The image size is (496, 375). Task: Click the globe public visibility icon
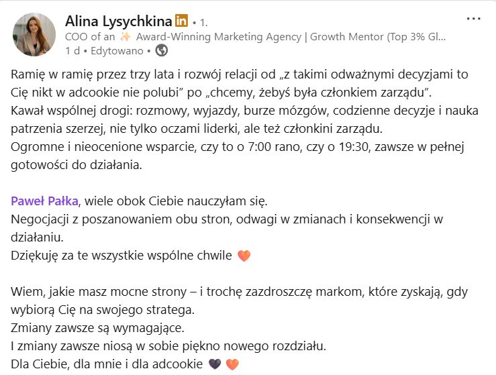[x=162, y=50]
